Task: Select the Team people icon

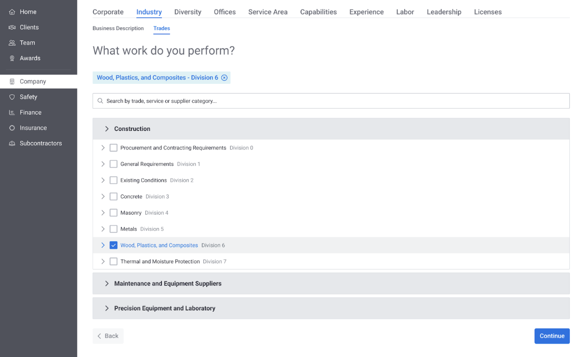Action: (x=12, y=43)
